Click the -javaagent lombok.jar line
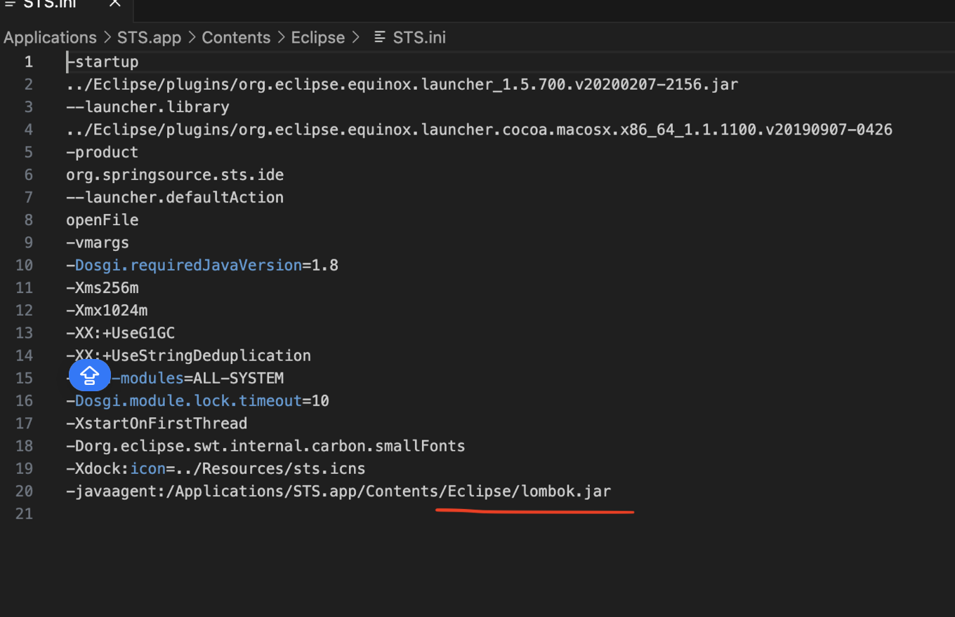955x617 pixels. click(338, 491)
